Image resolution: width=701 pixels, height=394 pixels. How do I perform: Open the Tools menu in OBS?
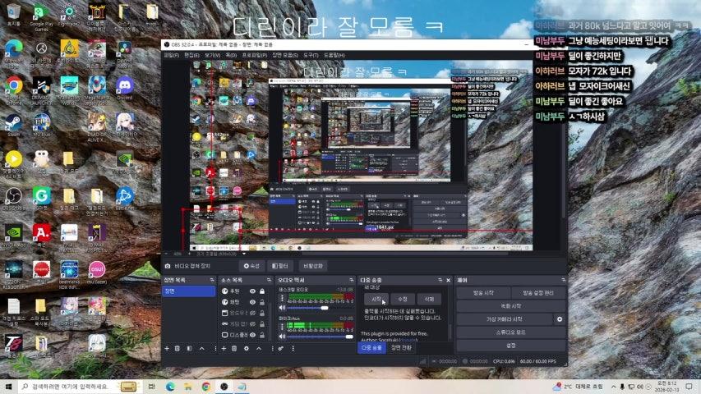(311, 55)
